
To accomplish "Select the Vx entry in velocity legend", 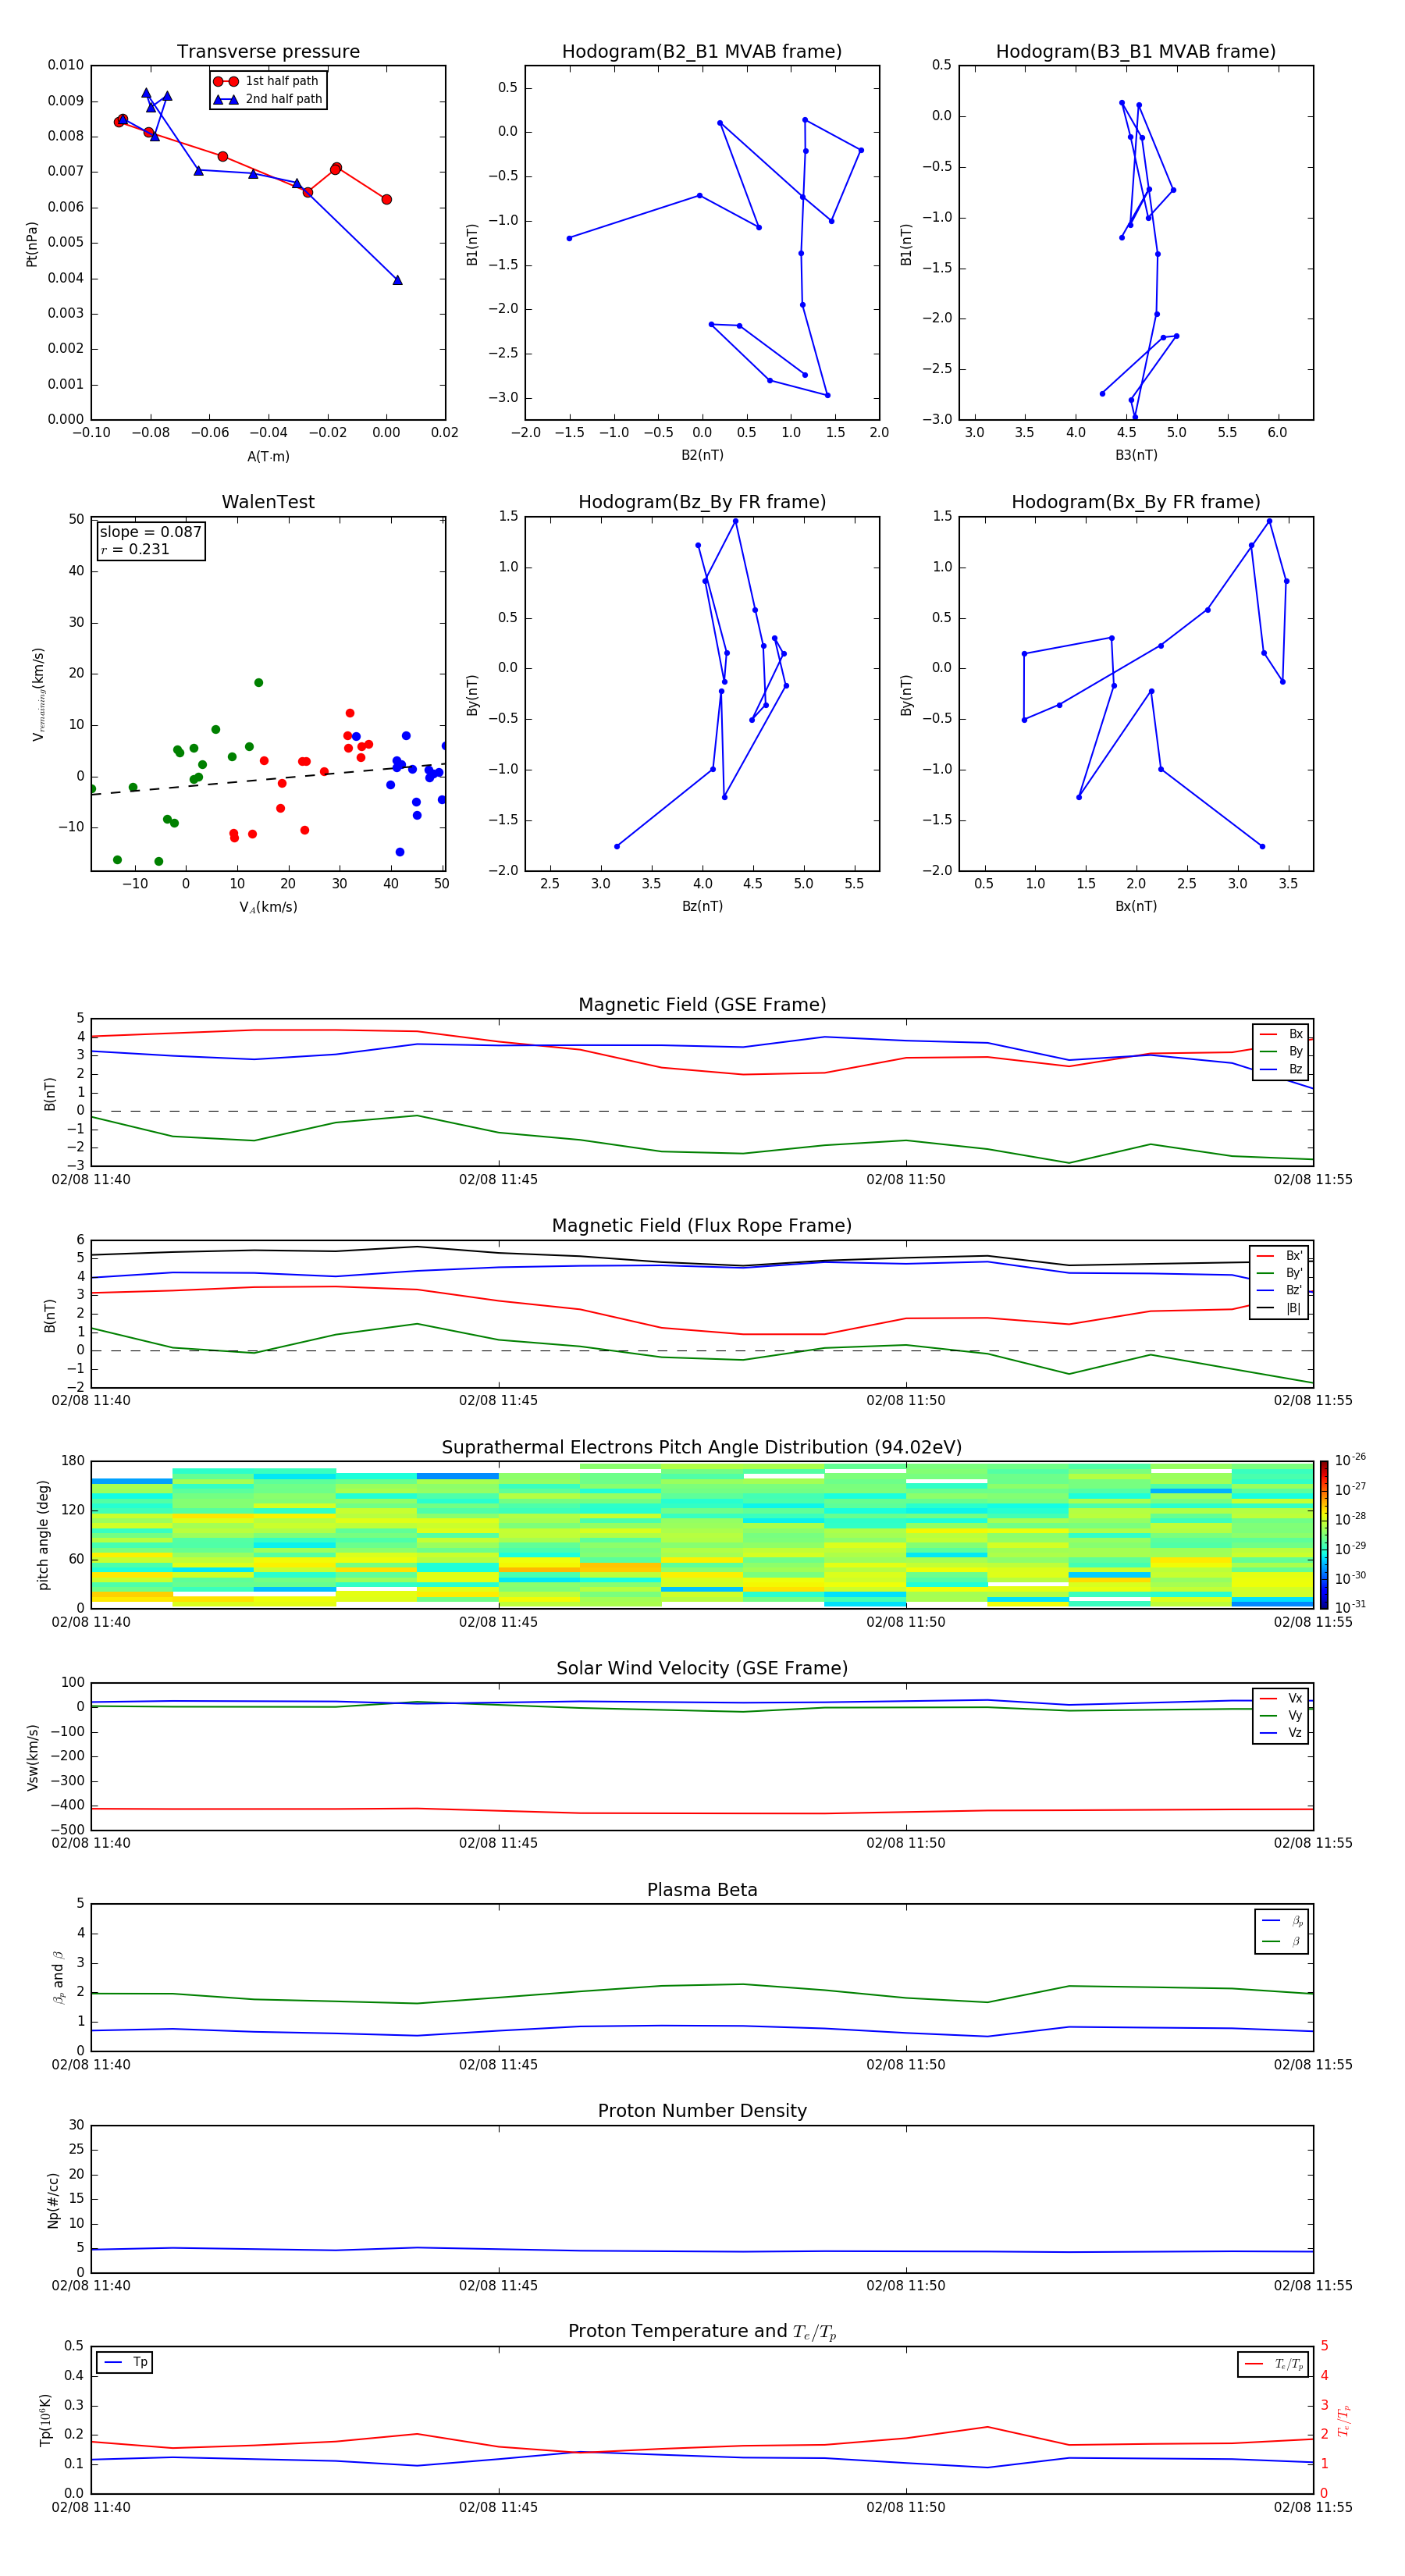I will (x=1281, y=1698).
